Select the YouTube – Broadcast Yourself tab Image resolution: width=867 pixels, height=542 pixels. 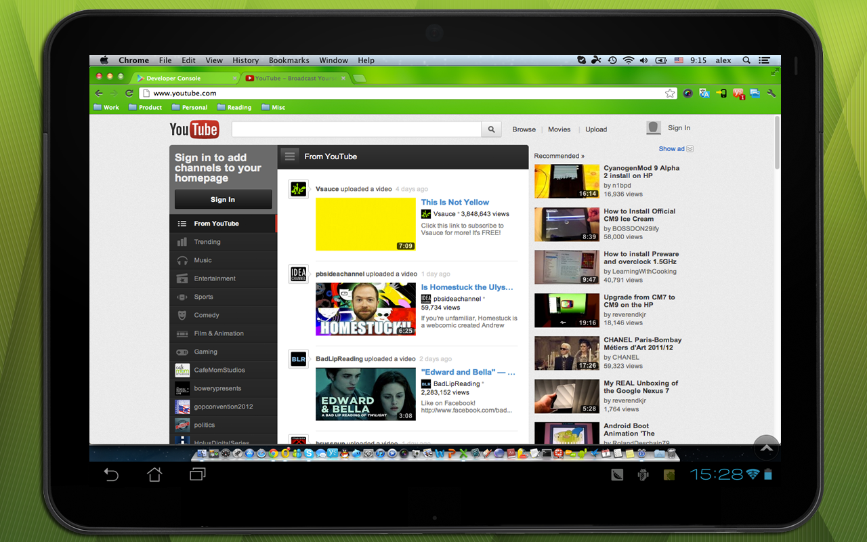(x=295, y=79)
